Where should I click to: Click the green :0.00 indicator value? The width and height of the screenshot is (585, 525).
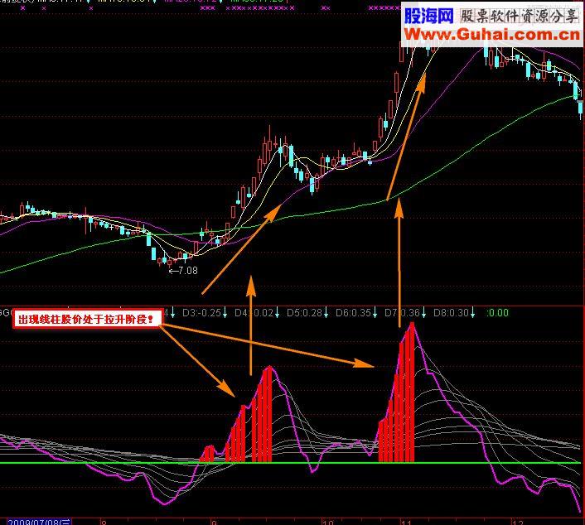tap(498, 312)
